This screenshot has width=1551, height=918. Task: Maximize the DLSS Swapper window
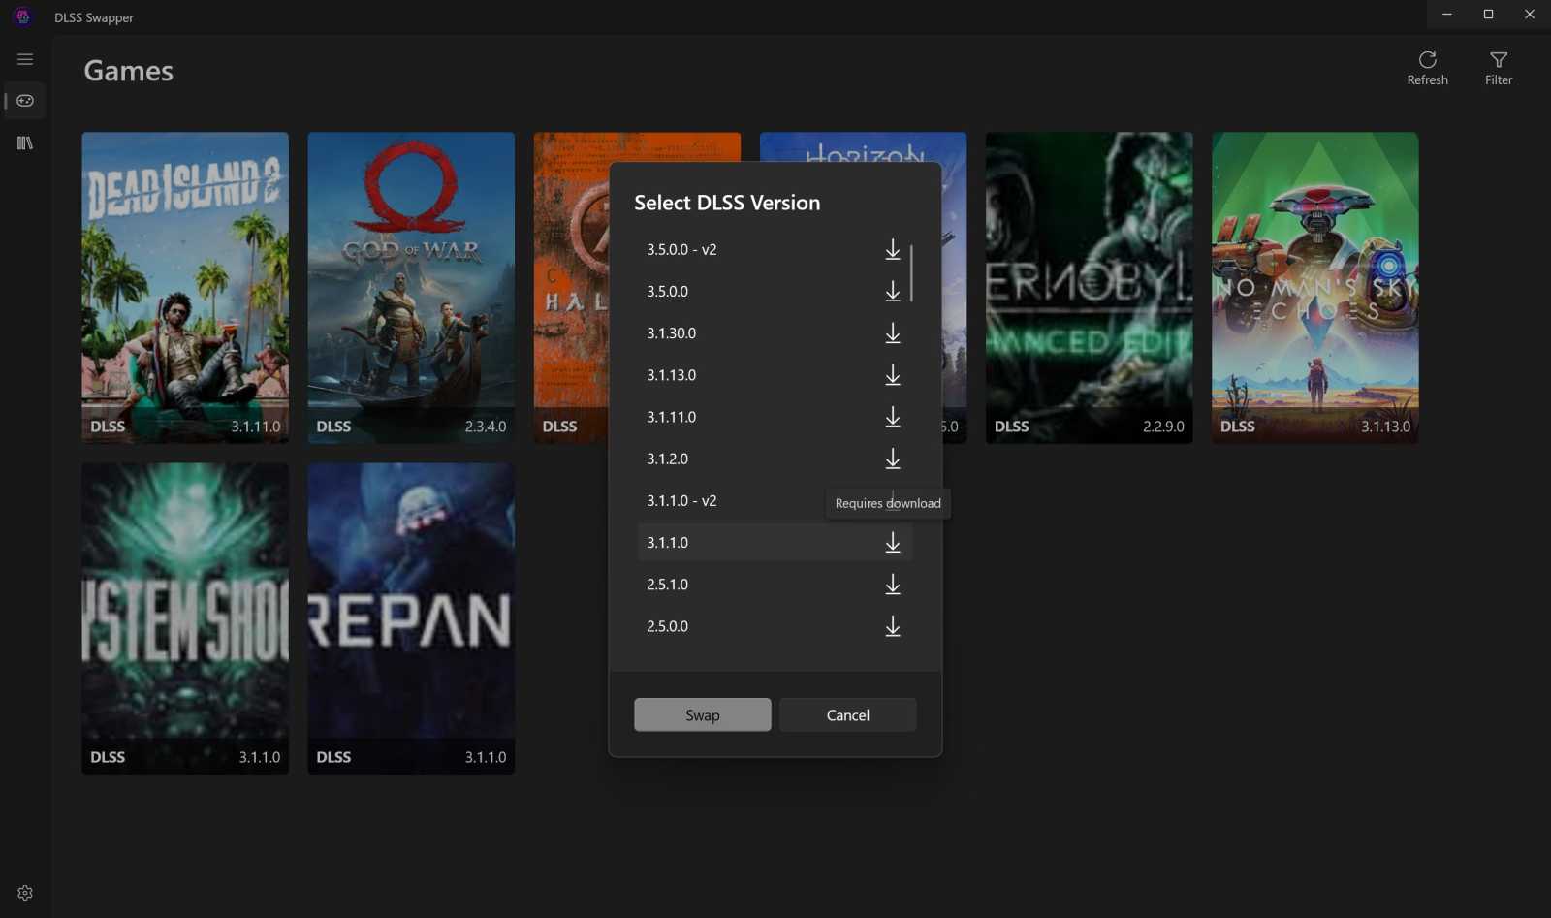pyautogui.click(x=1488, y=15)
